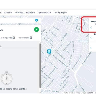Open the Comunicação menu
The height and width of the screenshot is (94, 96).
(x=44, y=13)
